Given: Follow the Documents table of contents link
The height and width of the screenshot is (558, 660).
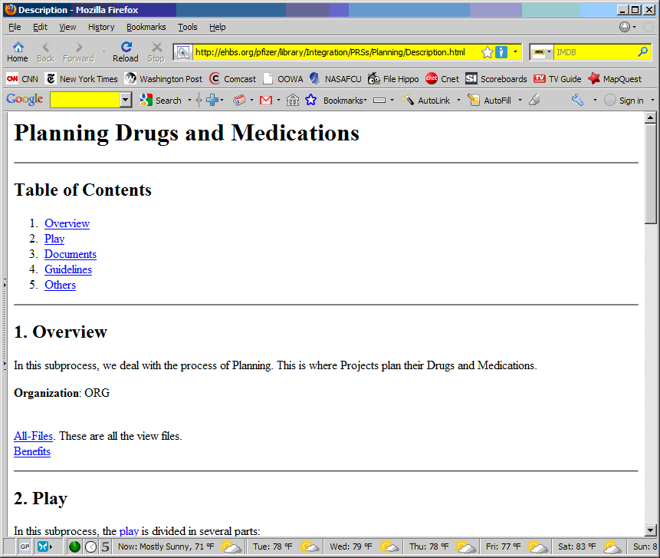Looking at the screenshot, I should 71,254.
